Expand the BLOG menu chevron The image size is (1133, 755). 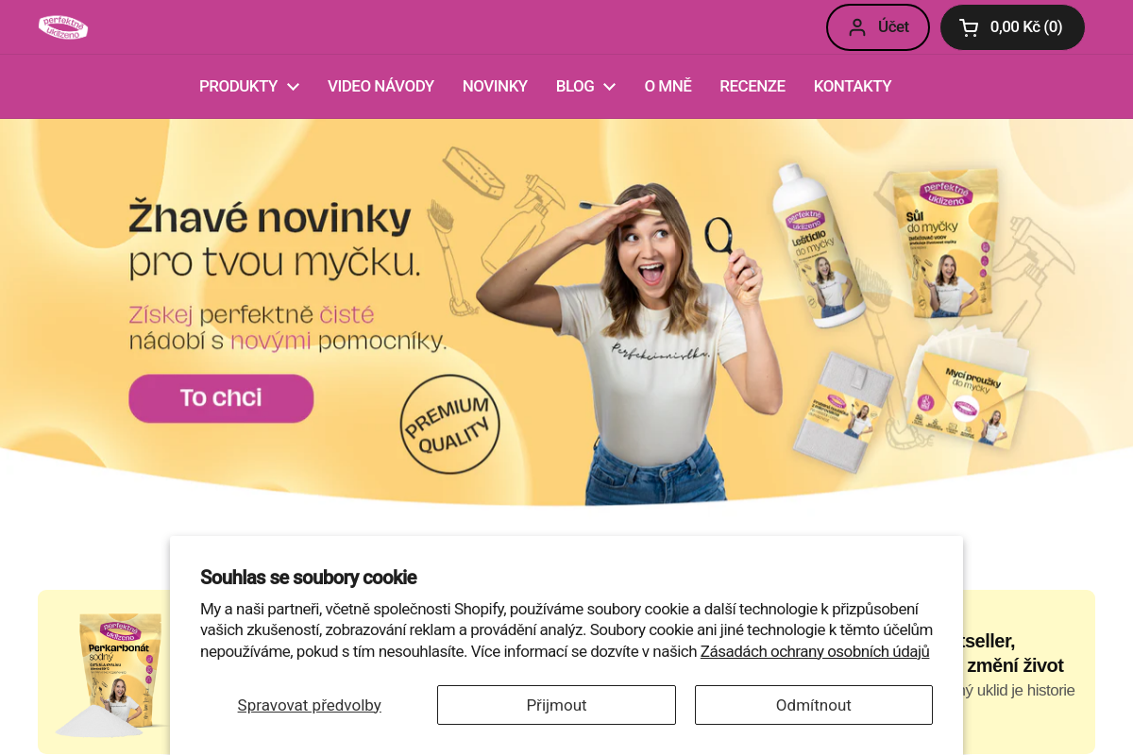click(x=609, y=87)
